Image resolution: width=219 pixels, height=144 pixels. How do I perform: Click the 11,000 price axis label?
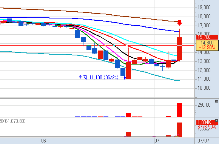[x=204, y=79]
